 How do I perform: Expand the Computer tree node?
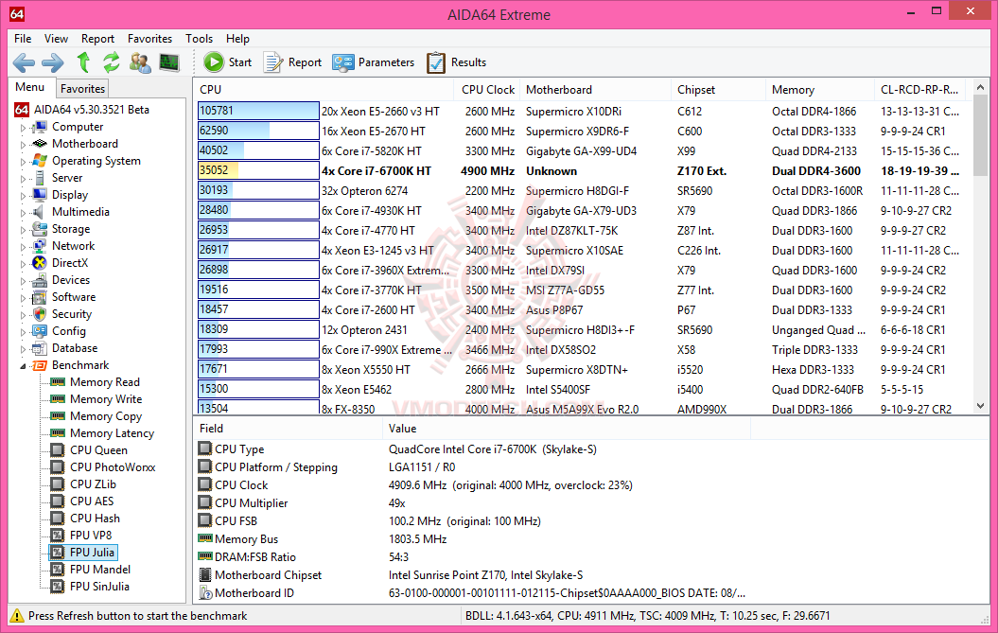[23, 128]
